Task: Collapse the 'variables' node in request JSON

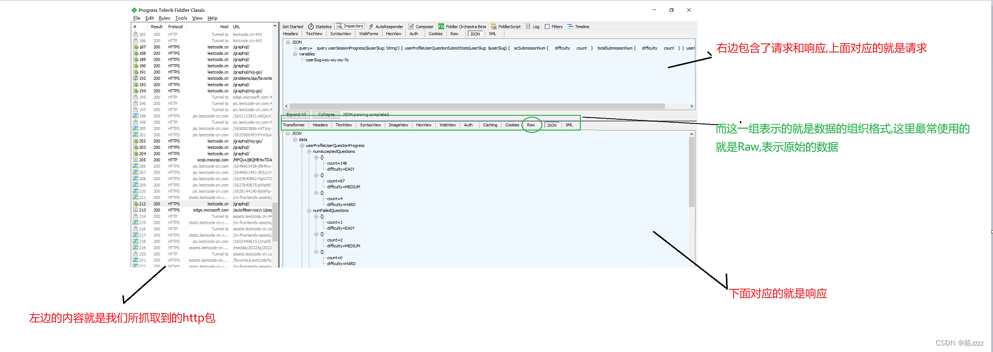Action: pos(295,54)
